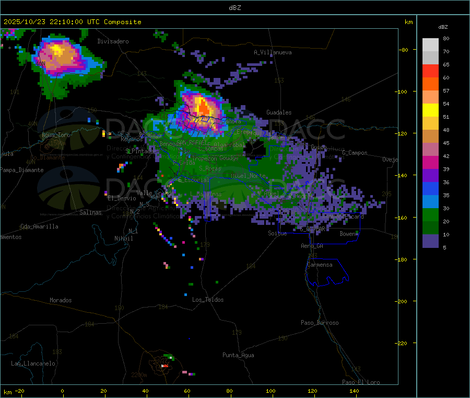Click the '140' horizontal axis tick label
Screen dimensions: 470x398
354,391
